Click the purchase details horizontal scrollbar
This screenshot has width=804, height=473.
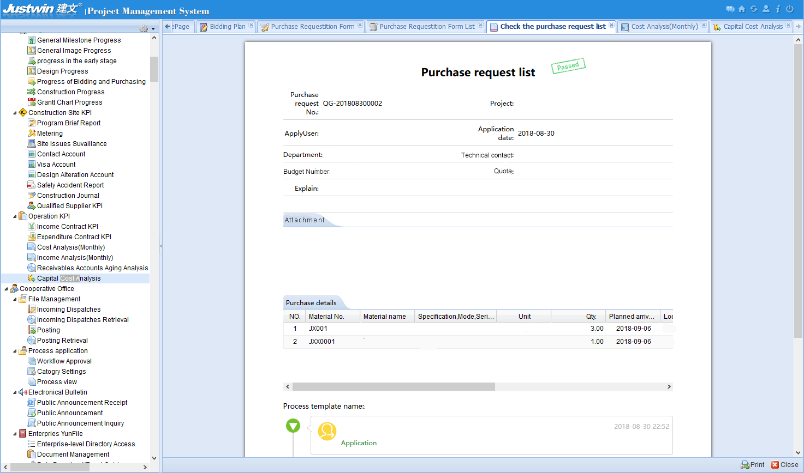point(394,387)
